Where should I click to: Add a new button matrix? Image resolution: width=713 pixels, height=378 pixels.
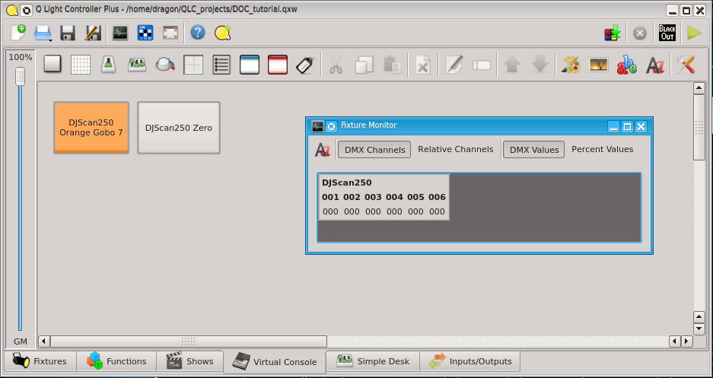coord(81,64)
